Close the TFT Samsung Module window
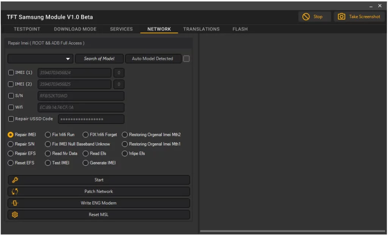The width and height of the screenshot is (388, 249). (380, 6)
